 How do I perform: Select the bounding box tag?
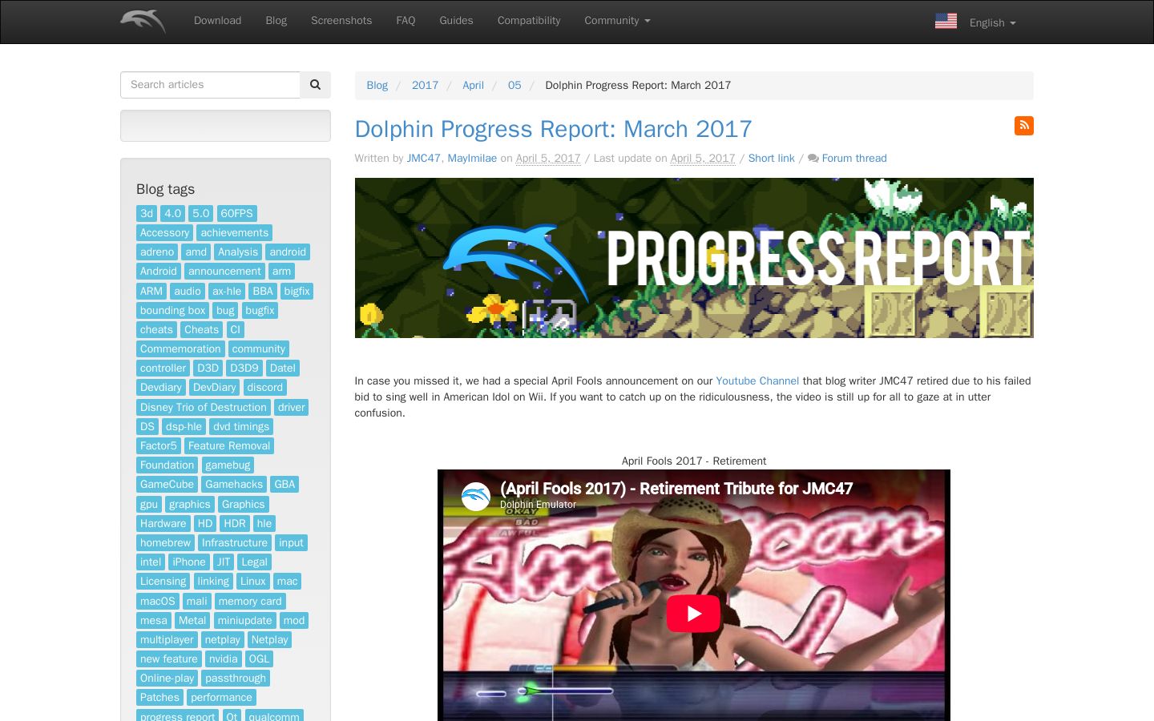[x=172, y=311]
